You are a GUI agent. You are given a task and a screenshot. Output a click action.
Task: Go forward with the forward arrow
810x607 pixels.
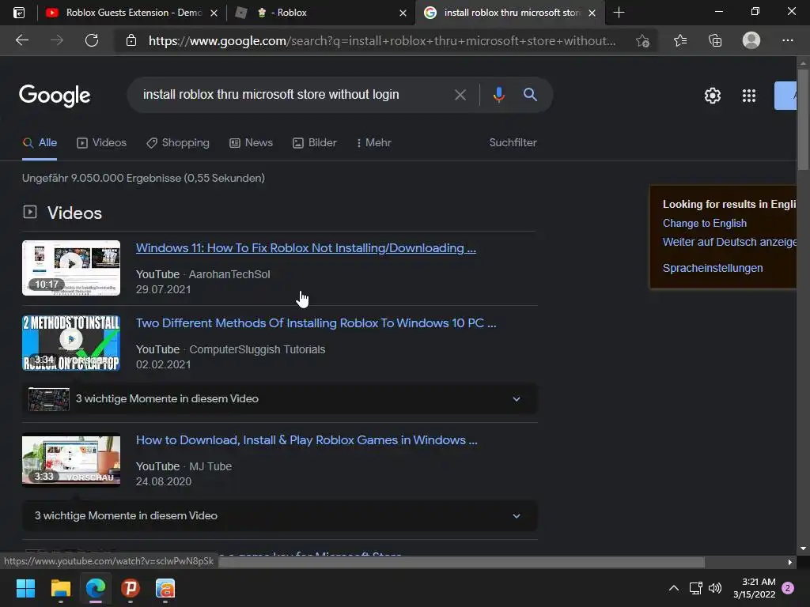pyautogui.click(x=57, y=40)
